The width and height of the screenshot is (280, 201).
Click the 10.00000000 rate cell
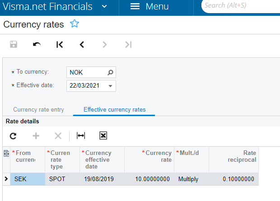149,179
